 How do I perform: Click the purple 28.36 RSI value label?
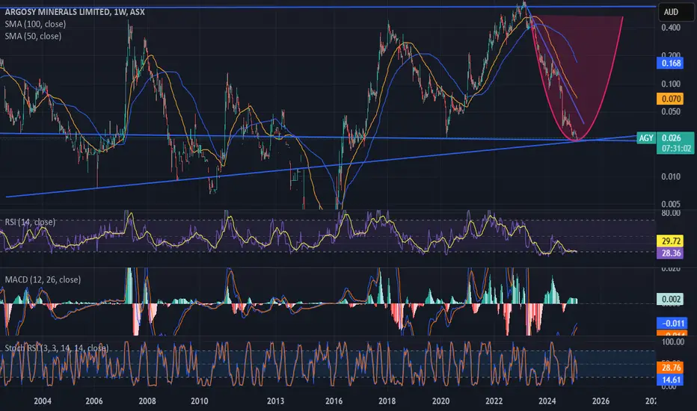pos(671,253)
